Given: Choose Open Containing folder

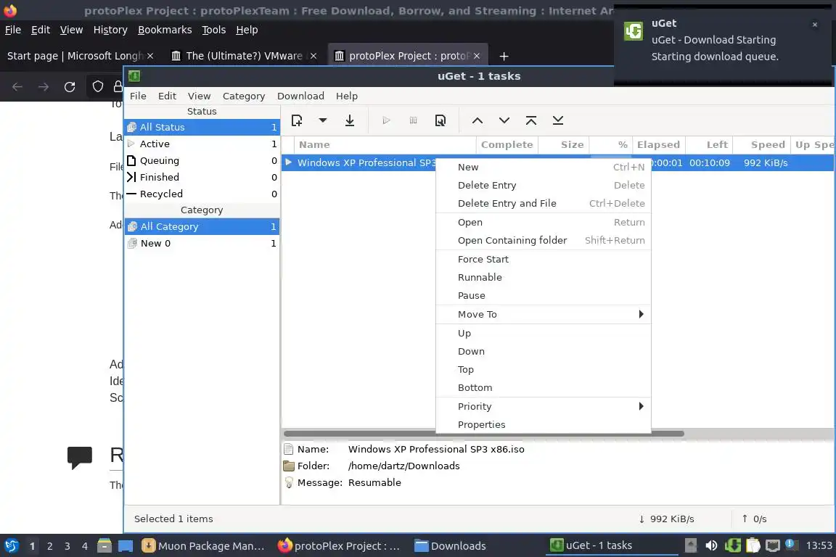Looking at the screenshot, I should click(544, 240).
